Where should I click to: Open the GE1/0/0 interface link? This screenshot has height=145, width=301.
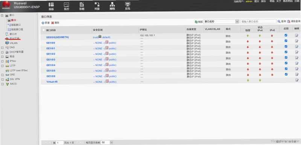[51, 43]
